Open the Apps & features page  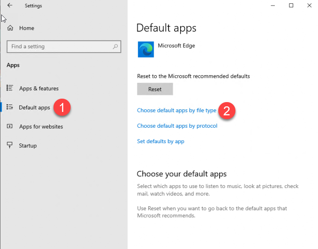coord(39,88)
